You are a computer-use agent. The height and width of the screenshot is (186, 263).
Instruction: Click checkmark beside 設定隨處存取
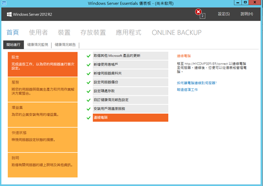89,91
